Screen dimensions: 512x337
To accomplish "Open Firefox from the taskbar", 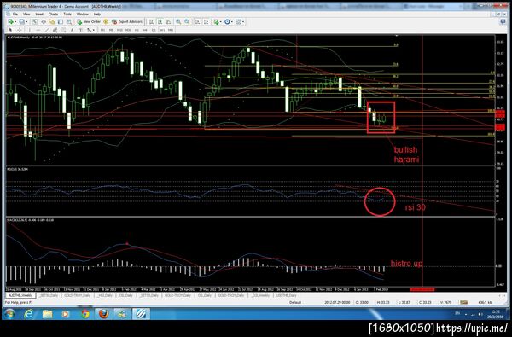I will [x=104, y=314].
